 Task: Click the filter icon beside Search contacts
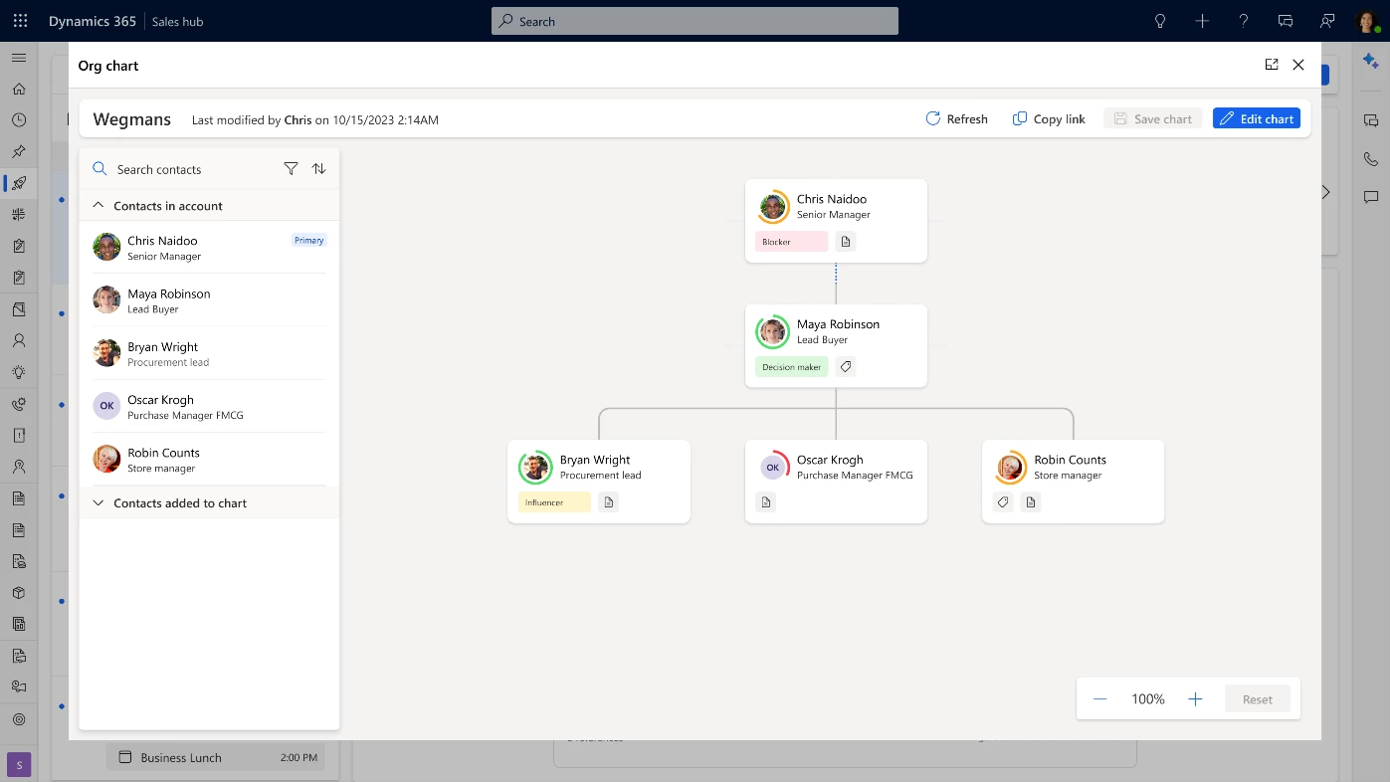291,168
